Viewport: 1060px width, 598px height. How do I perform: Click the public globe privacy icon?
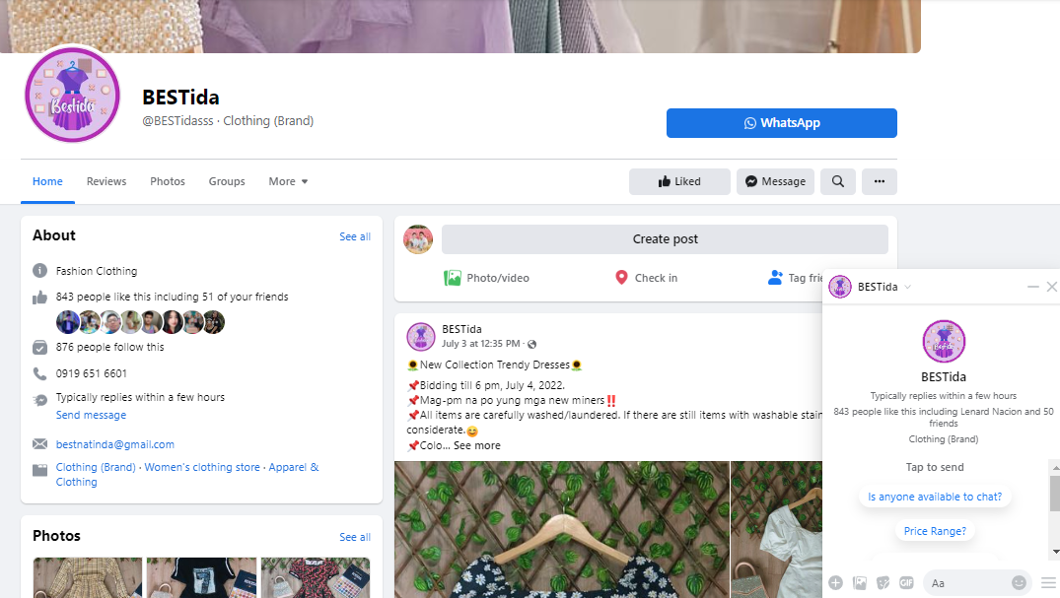pyautogui.click(x=532, y=344)
